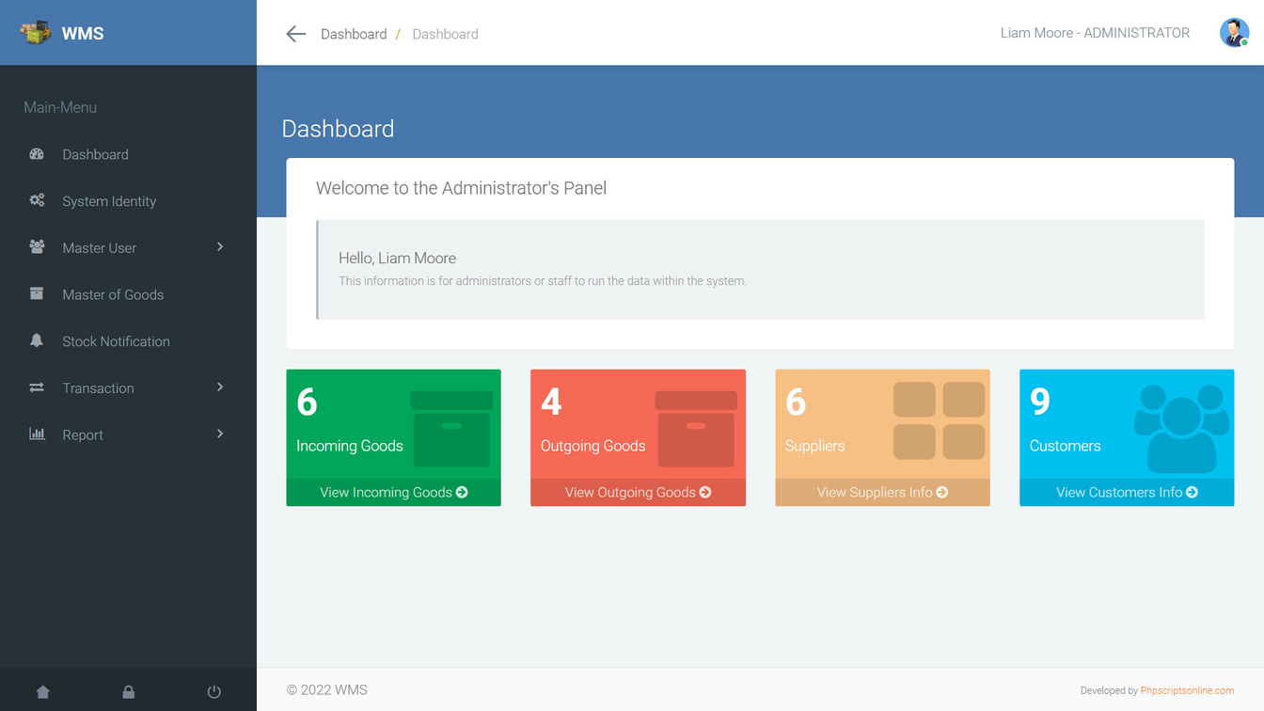The width and height of the screenshot is (1264, 711).
Task: Click the back arrow icon in header
Action: click(296, 34)
